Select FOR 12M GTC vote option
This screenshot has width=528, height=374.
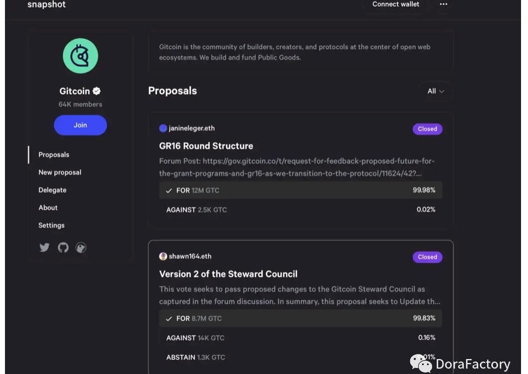(x=300, y=190)
